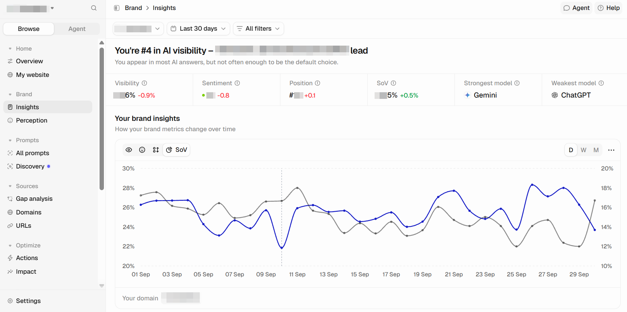Open the All filters dropdown
Screen dimensions: 627x312
pyautogui.click(x=258, y=29)
